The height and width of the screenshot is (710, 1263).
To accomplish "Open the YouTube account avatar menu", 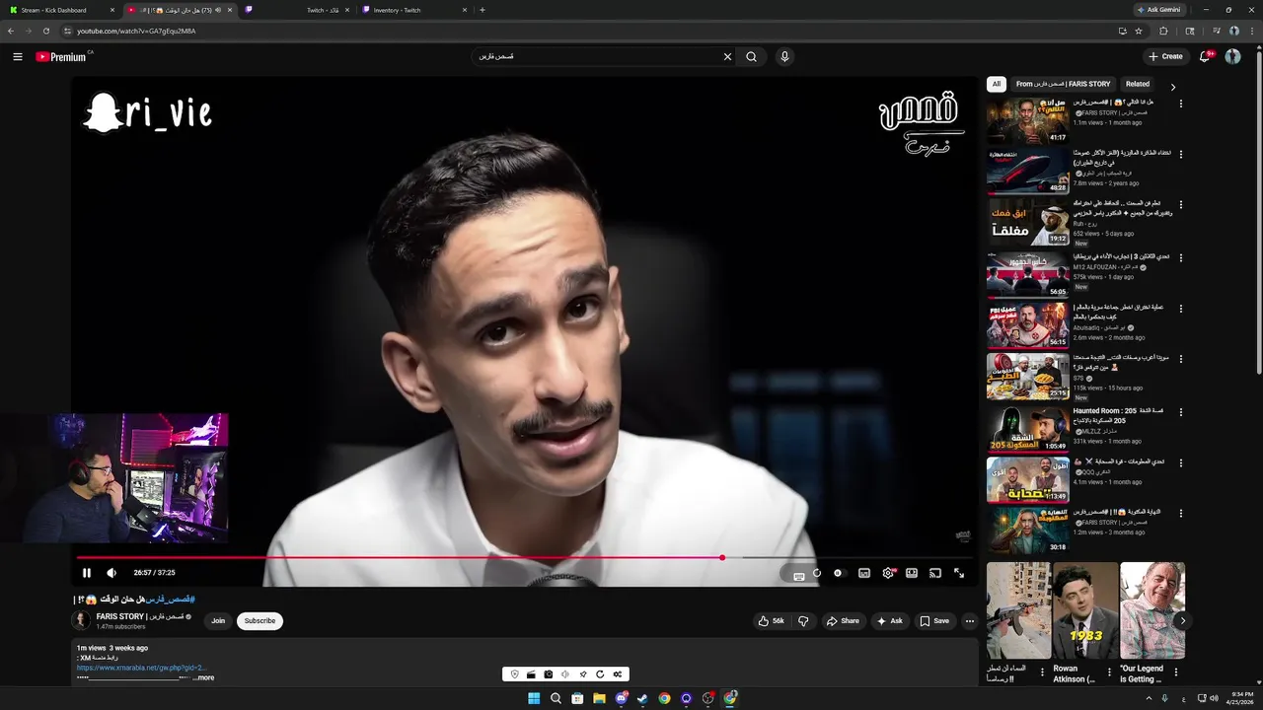I will tap(1232, 57).
